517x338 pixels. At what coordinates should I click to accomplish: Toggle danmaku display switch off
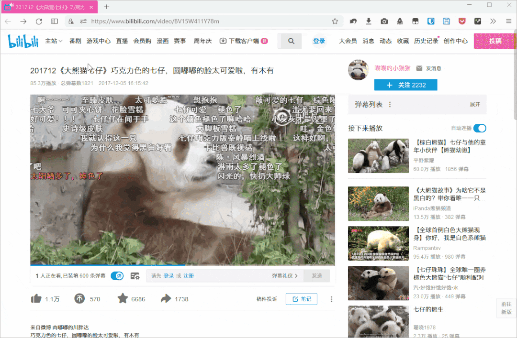pos(117,276)
